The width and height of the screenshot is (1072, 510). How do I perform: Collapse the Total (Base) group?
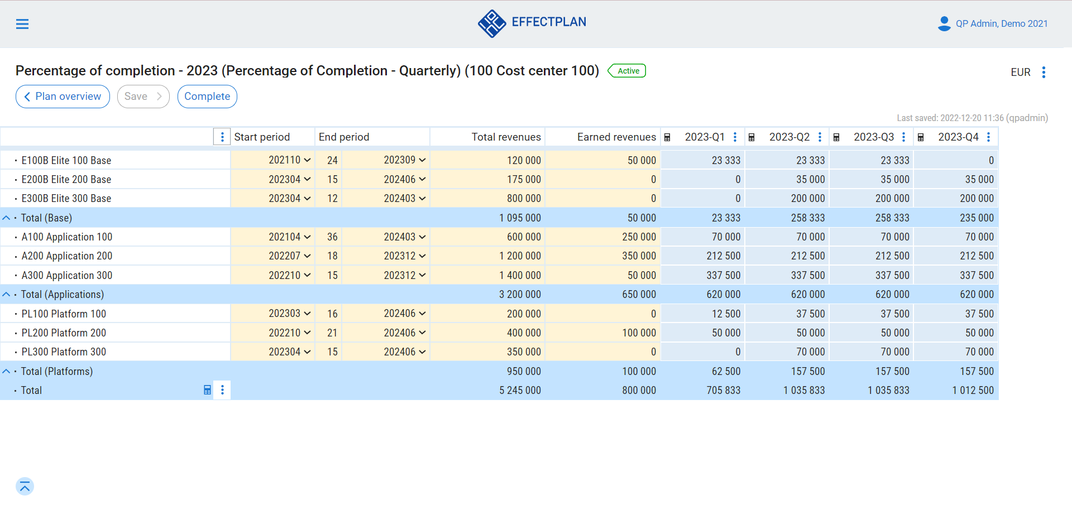tap(6, 218)
